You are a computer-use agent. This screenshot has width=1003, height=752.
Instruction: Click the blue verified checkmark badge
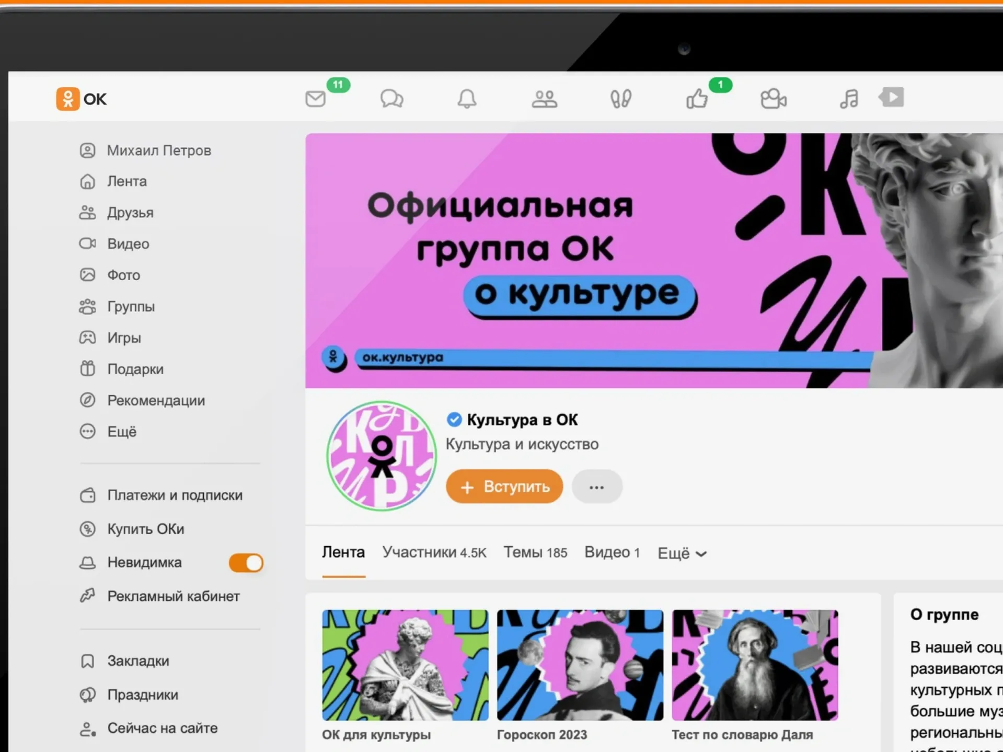[454, 420]
